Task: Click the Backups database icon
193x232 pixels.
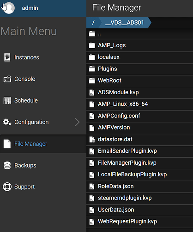Action: tap(7, 165)
